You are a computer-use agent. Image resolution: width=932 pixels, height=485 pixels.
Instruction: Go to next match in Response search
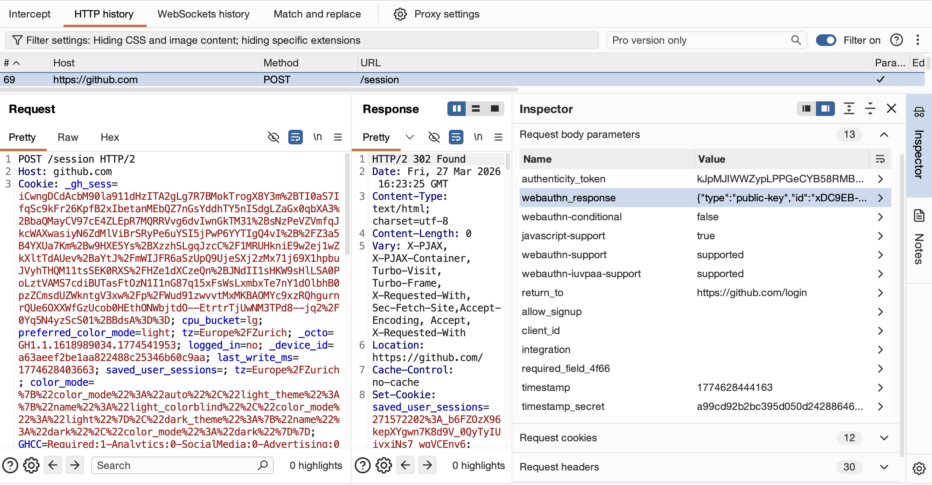tap(427, 465)
